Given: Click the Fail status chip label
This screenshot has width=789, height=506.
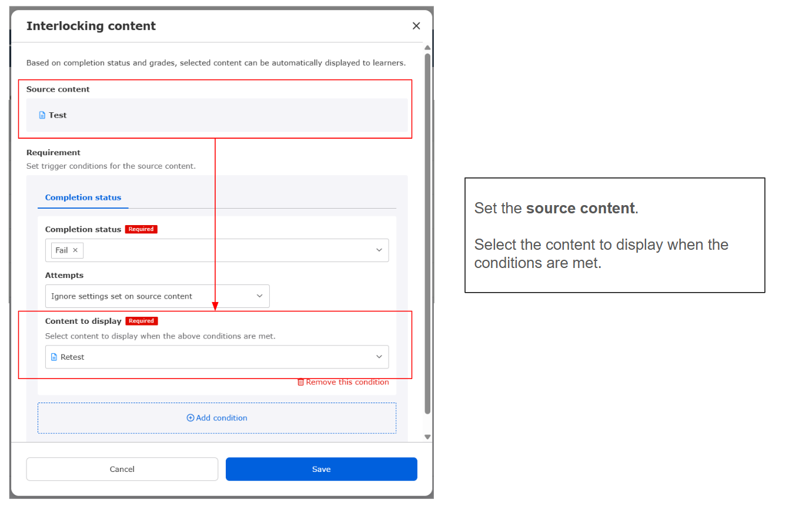Looking at the screenshot, I should pos(61,250).
